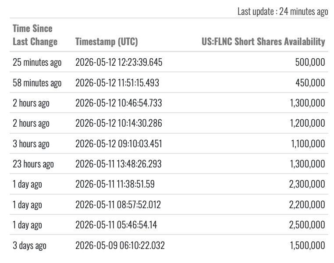
Task: Select the 2,300,000 availability value
Action: 307,184
